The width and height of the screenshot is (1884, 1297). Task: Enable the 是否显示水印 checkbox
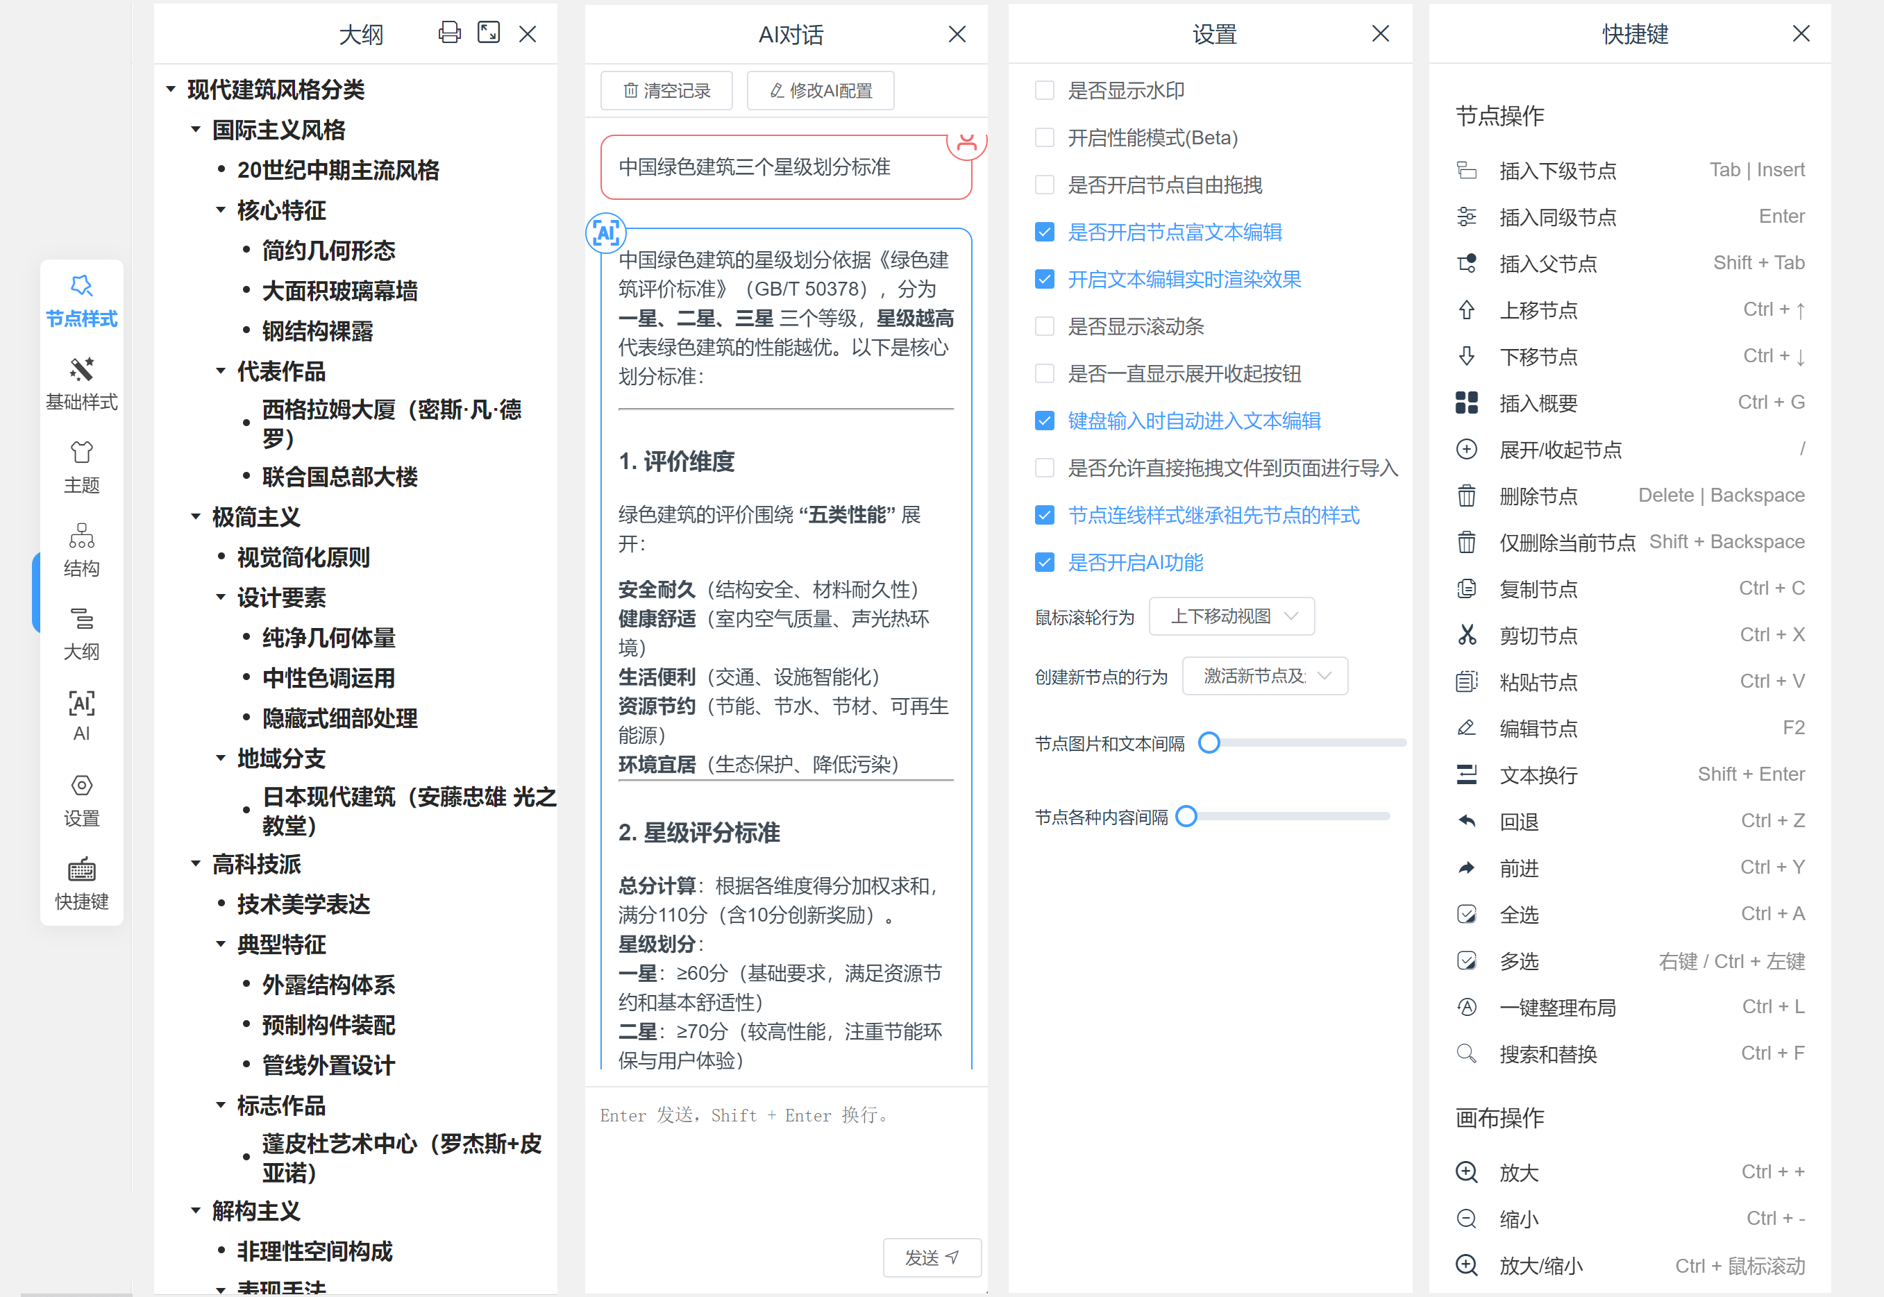pos(1045,90)
